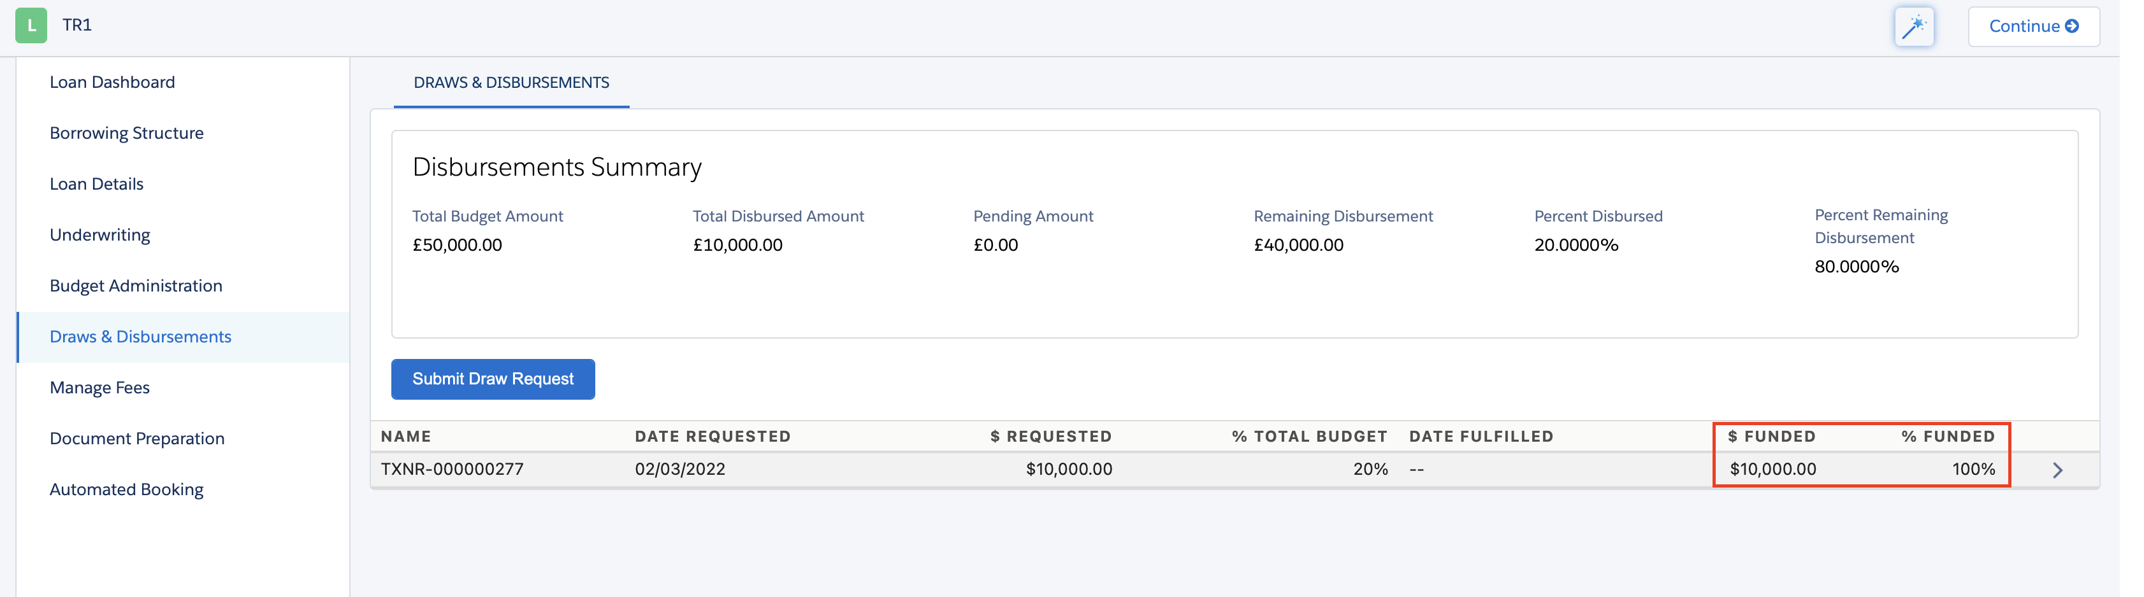Click the Continue button
The height and width of the screenshot is (597, 2144).
[2033, 25]
